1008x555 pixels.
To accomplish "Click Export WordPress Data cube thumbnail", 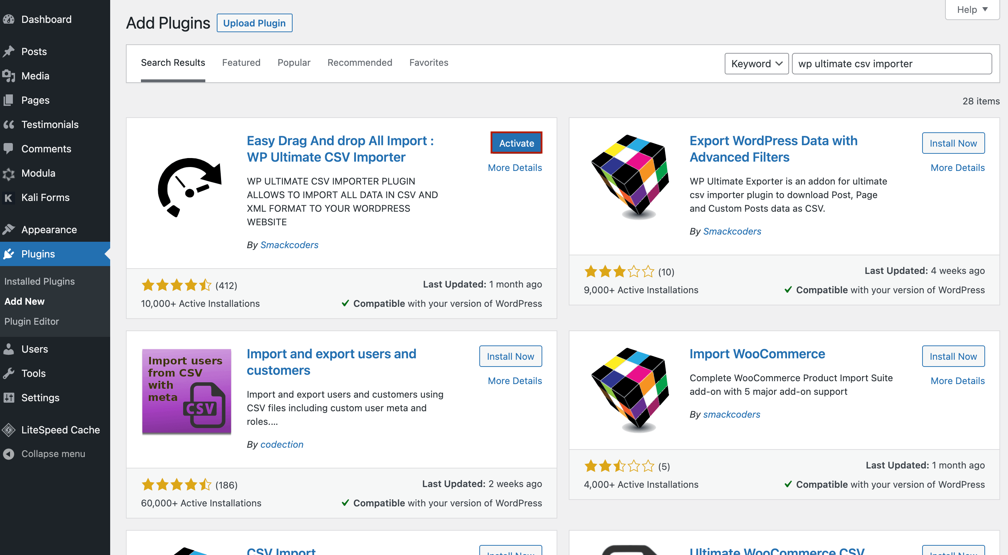I will 630,176.
